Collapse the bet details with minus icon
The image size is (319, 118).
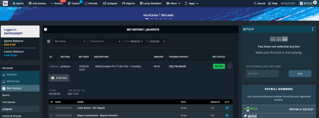pos(230,66)
